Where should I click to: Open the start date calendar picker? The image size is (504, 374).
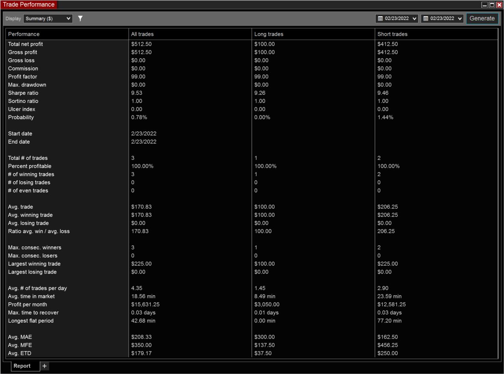(380, 19)
